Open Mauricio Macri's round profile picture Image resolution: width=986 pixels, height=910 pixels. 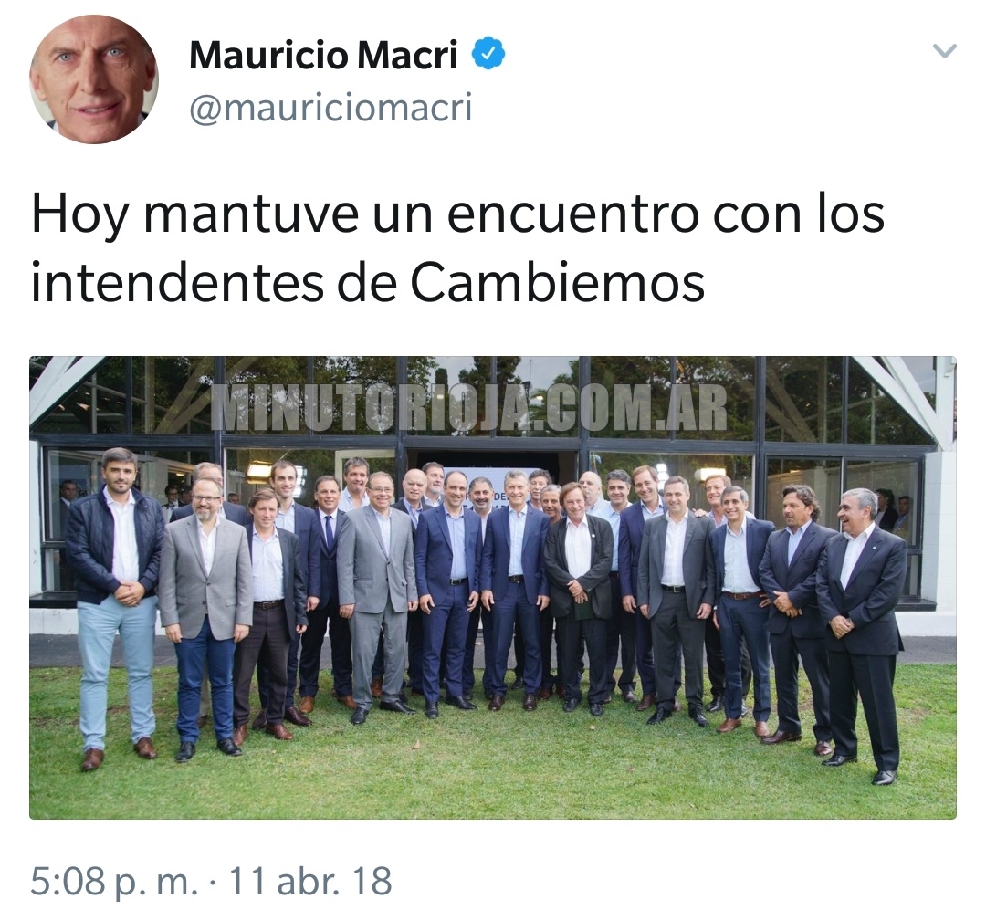[x=94, y=80]
